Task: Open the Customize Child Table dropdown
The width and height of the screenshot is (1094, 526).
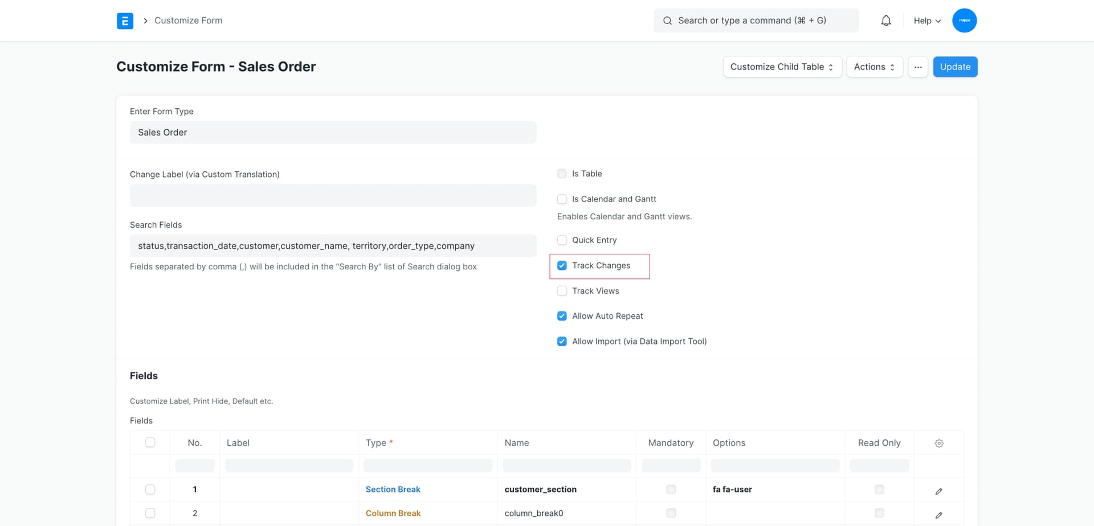Action: click(781, 67)
